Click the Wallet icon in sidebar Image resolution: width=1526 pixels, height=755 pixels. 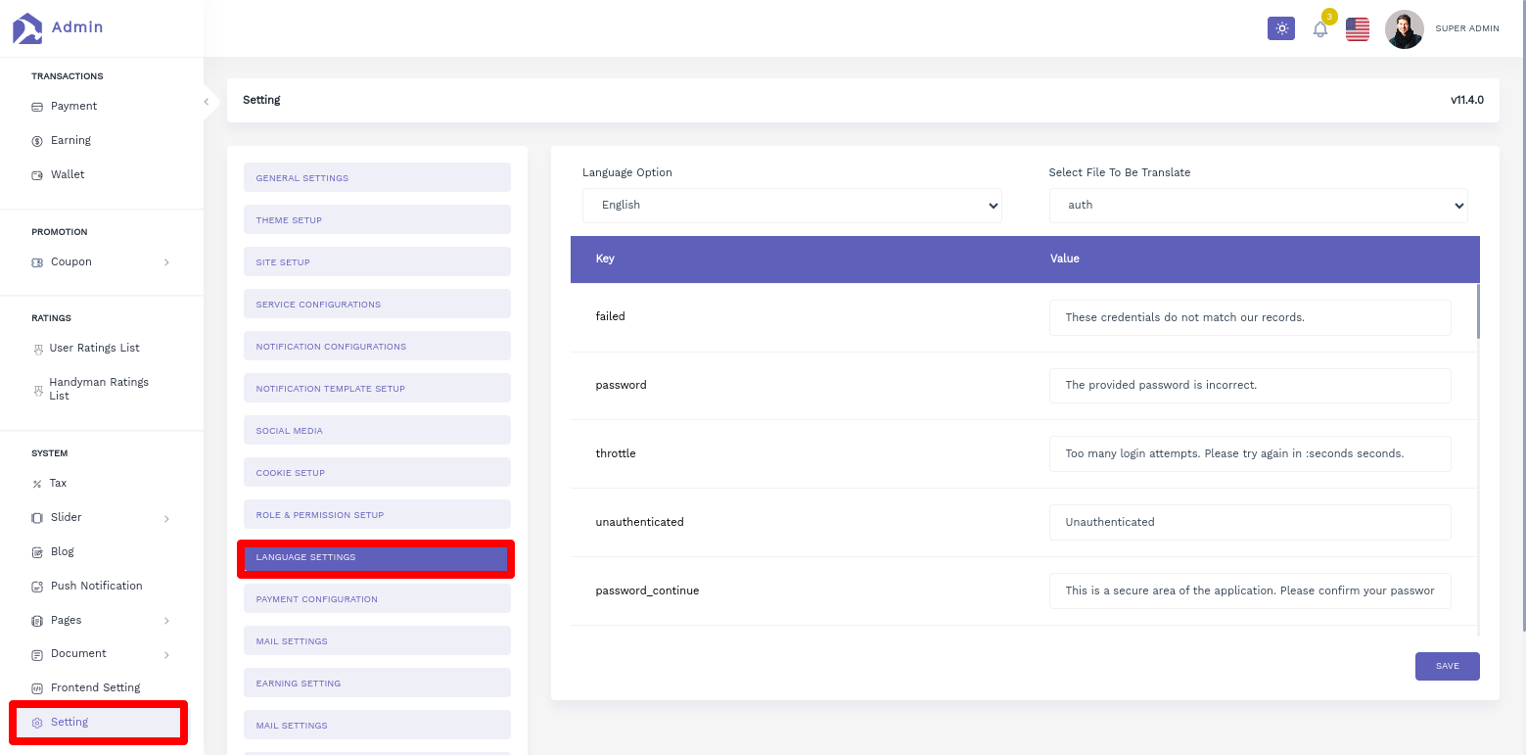click(x=37, y=175)
